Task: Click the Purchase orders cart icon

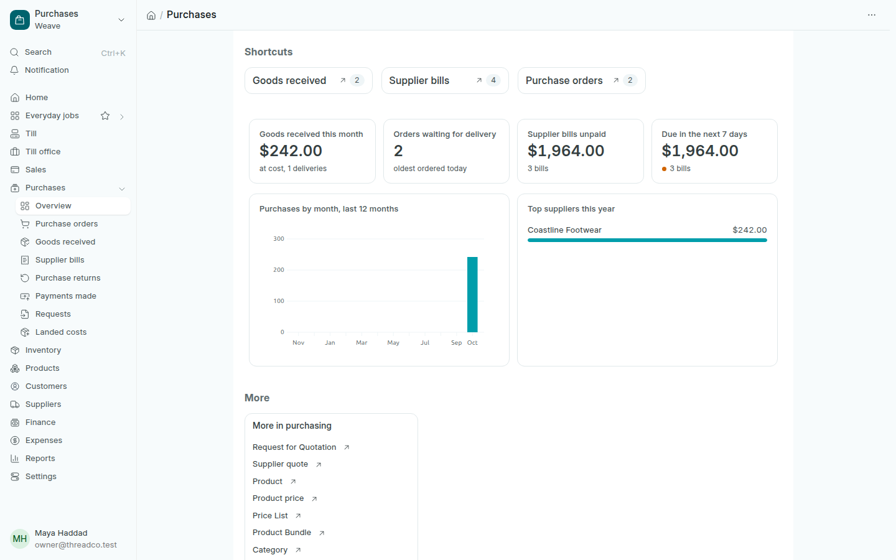Action: click(x=25, y=224)
